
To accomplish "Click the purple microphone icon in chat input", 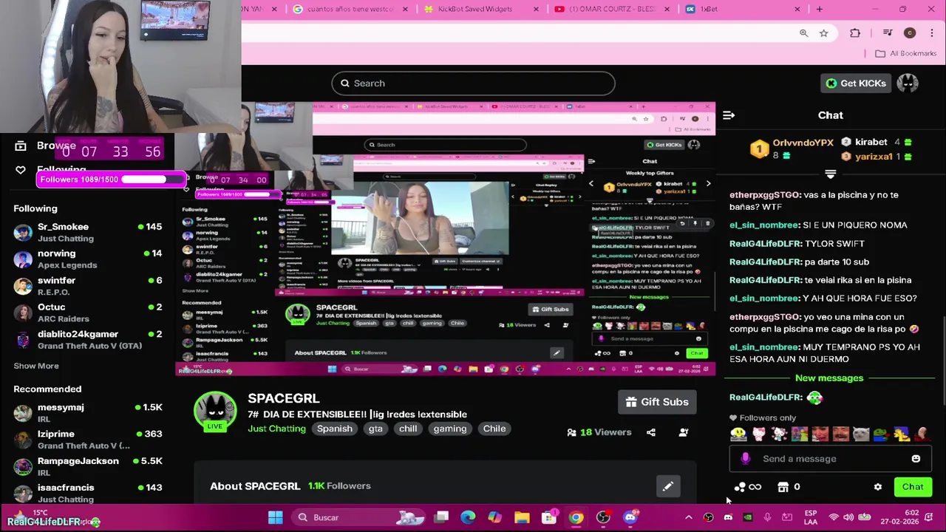I will point(746,459).
